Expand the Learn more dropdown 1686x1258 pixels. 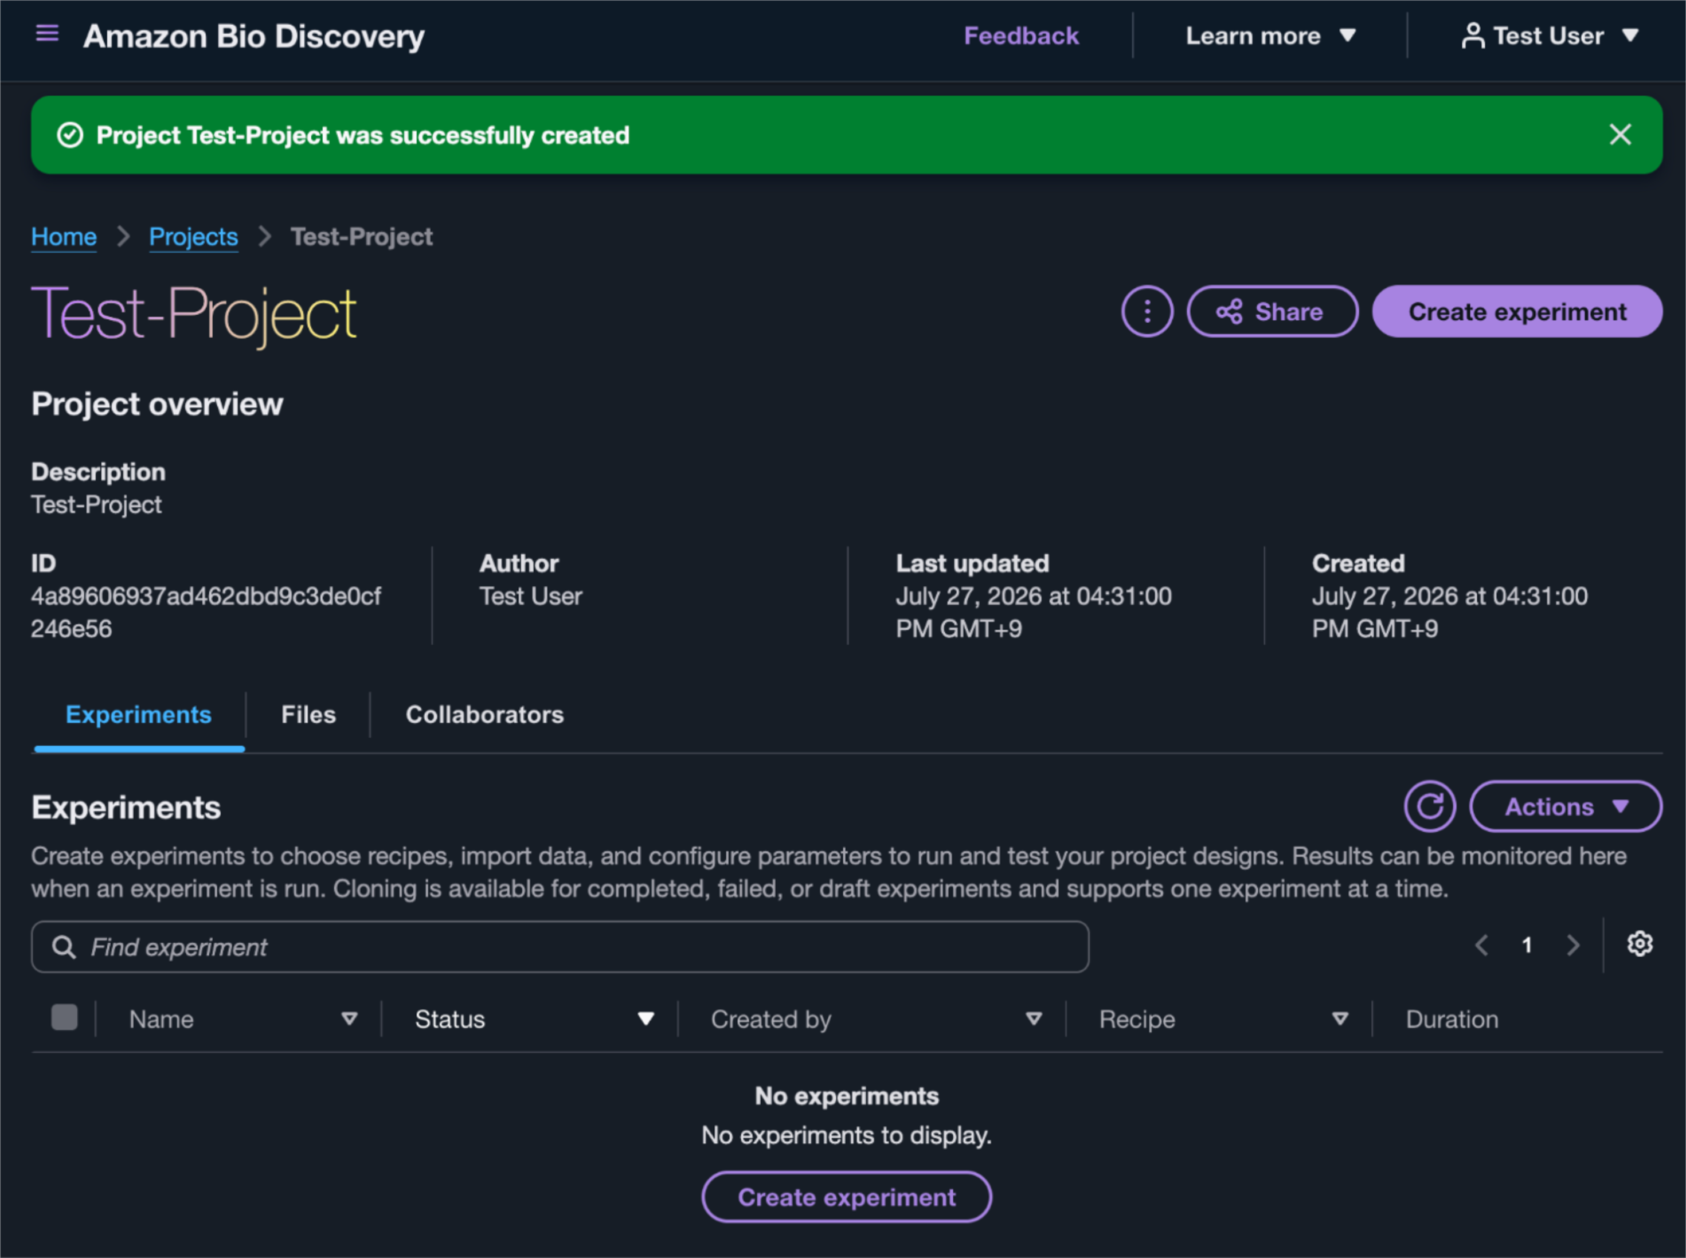[x=1270, y=36]
